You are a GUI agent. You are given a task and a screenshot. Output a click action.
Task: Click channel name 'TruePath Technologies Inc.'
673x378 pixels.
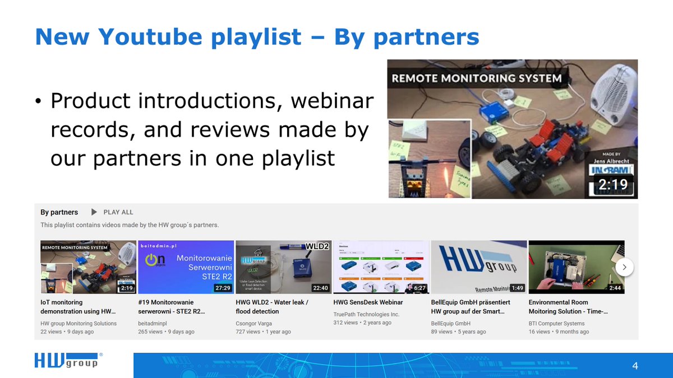tap(366, 314)
